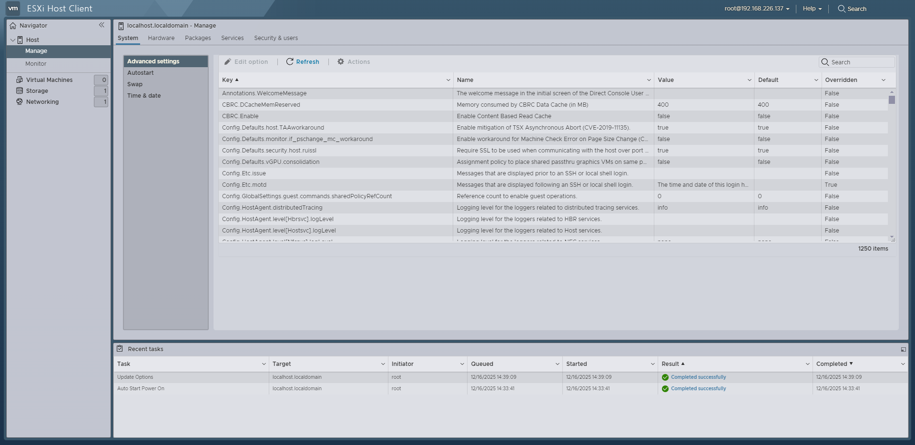The image size is (915, 445).
Task: Click the settings table vertical scrollbar
Action: (x=892, y=100)
